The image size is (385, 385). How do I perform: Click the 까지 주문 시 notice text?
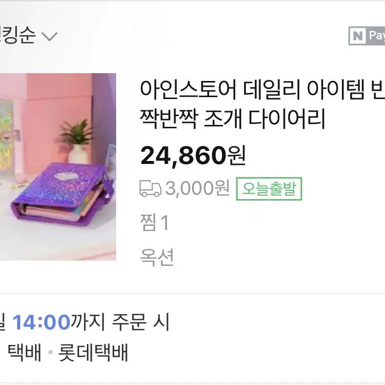coord(120,322)
